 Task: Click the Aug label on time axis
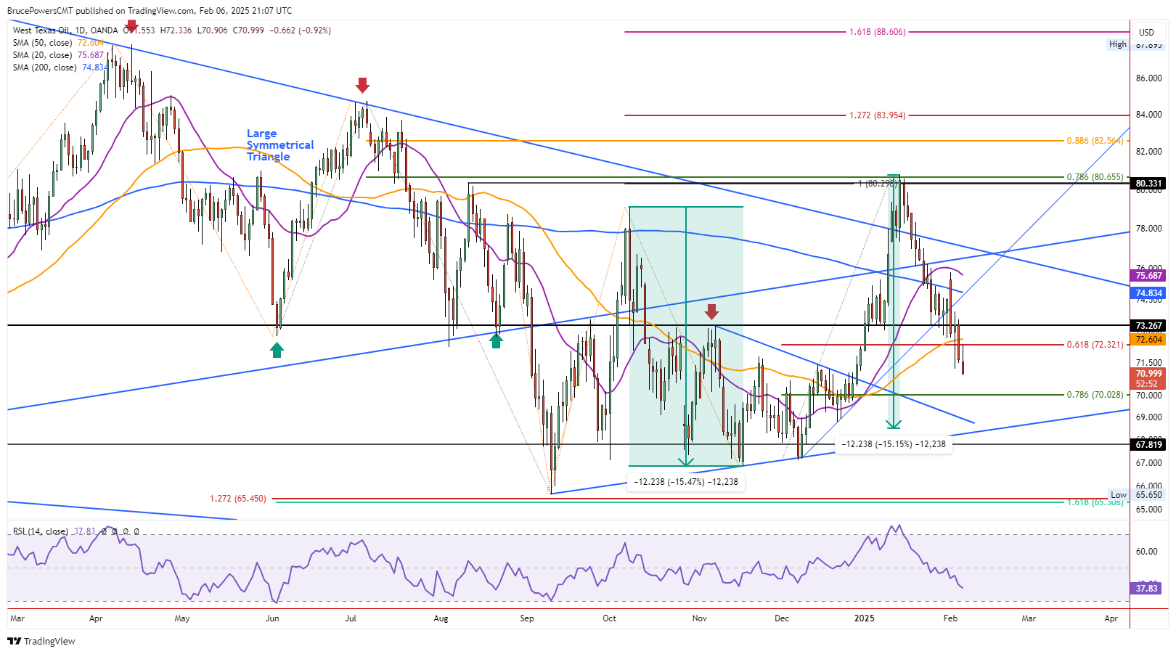[441, 618]
